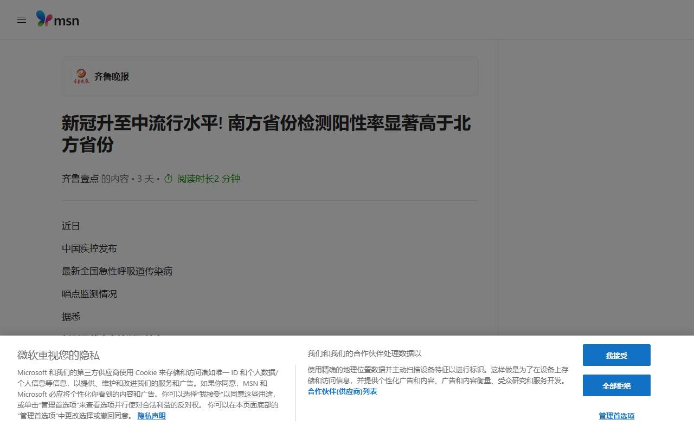Click the line 哨点监测情况
This screenshot has width=694, height=433.
89,294
